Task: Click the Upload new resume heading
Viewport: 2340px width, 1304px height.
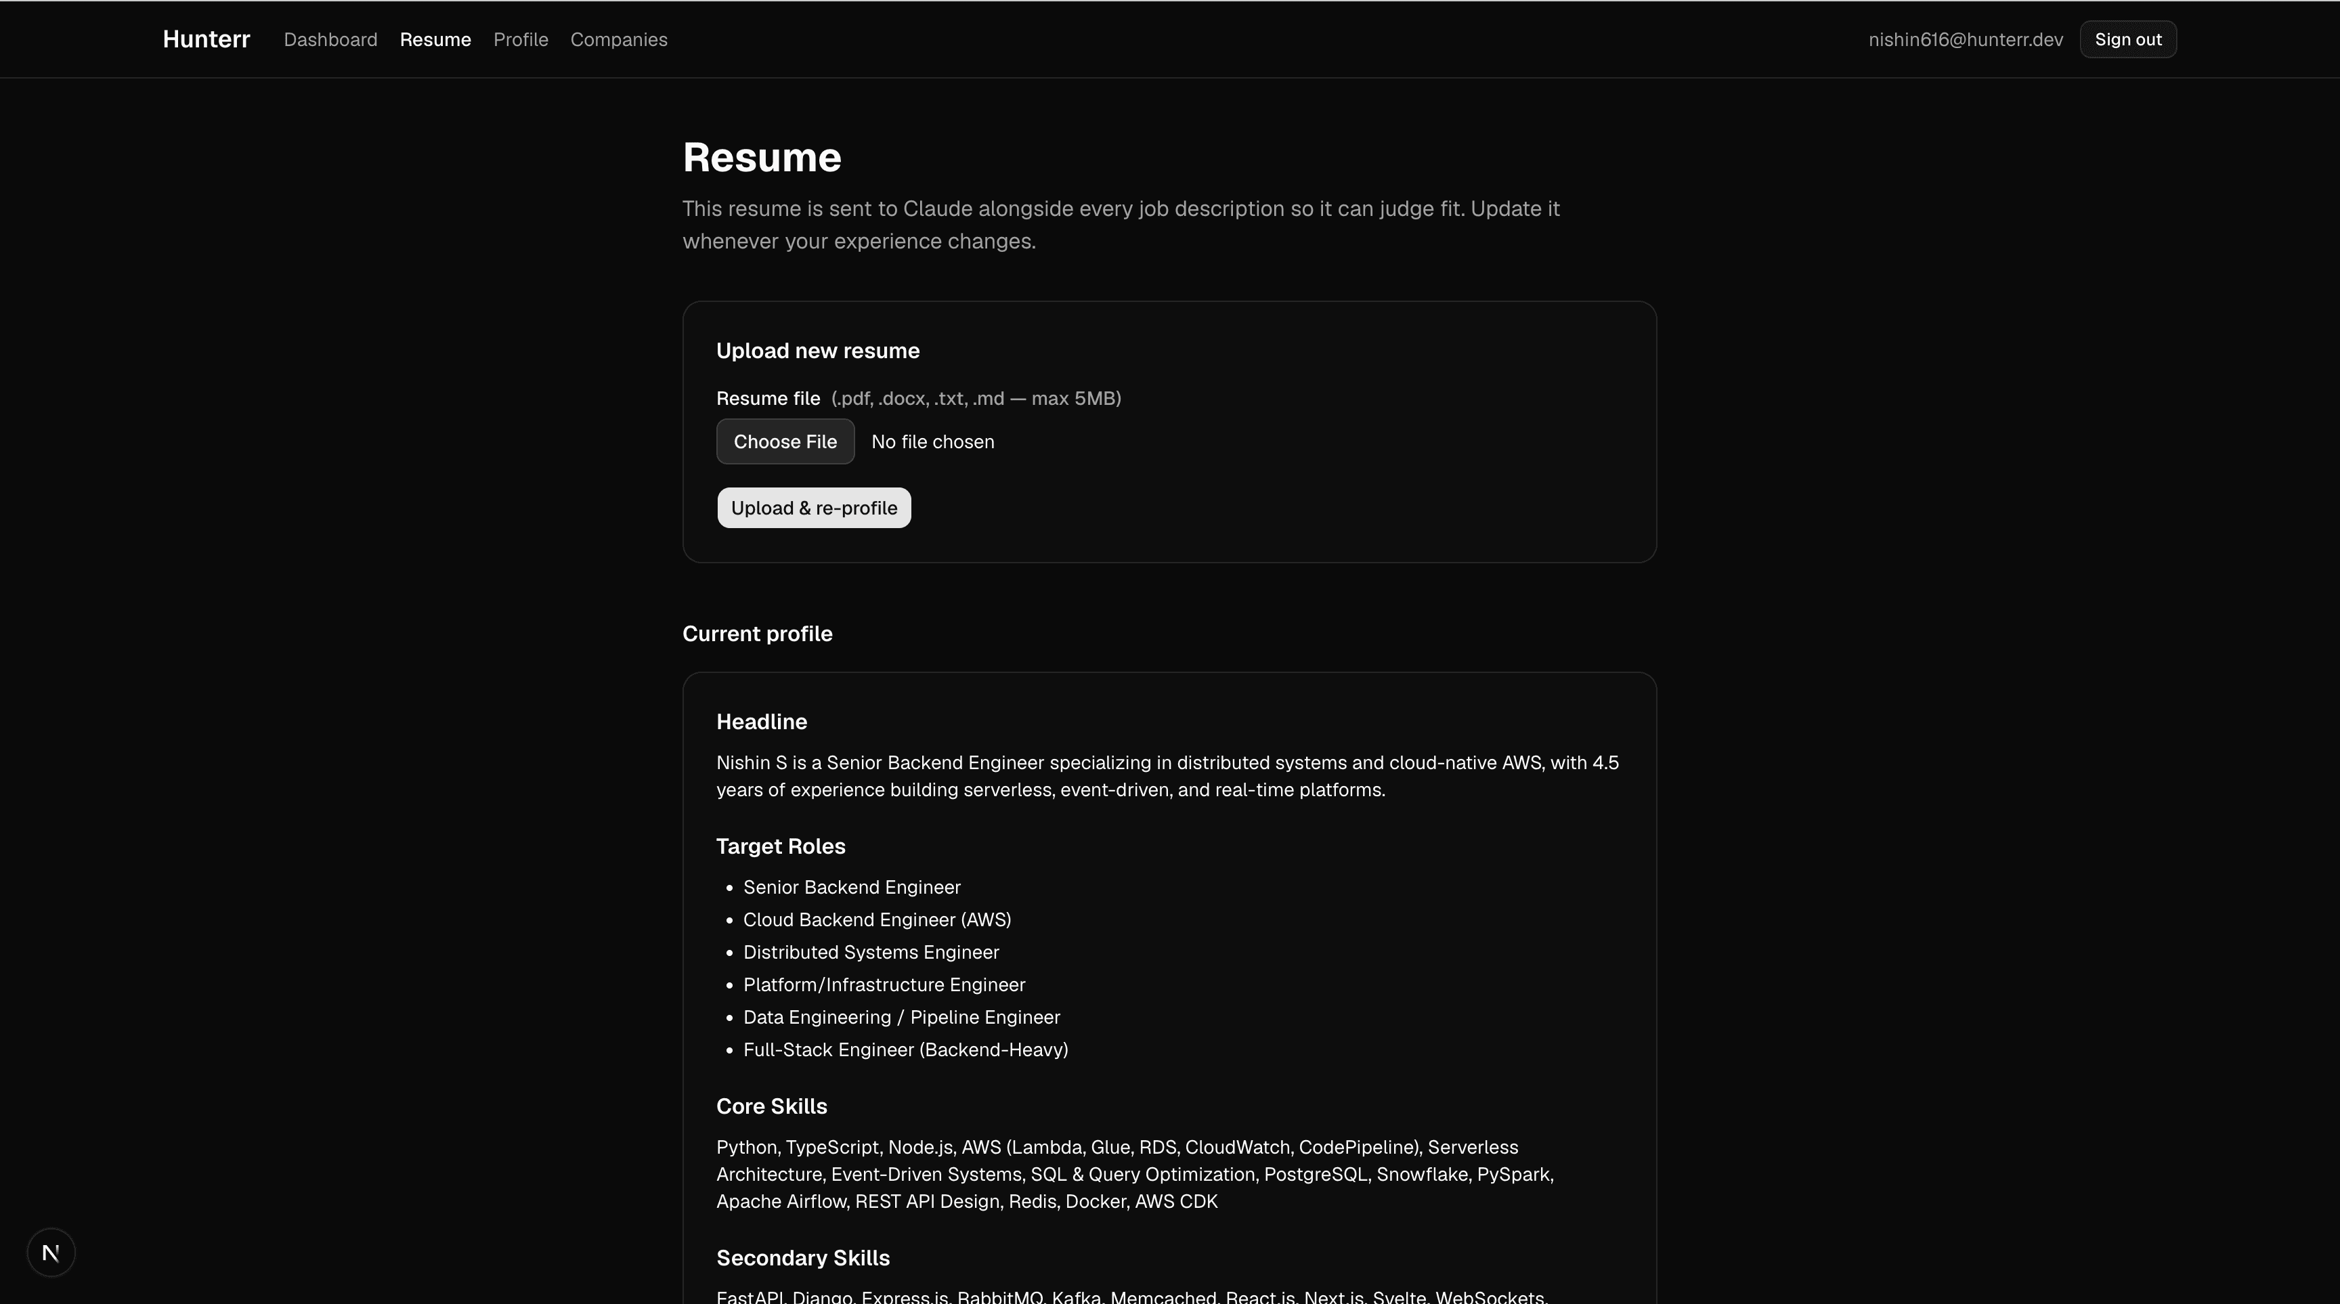Action: (817, 351)
